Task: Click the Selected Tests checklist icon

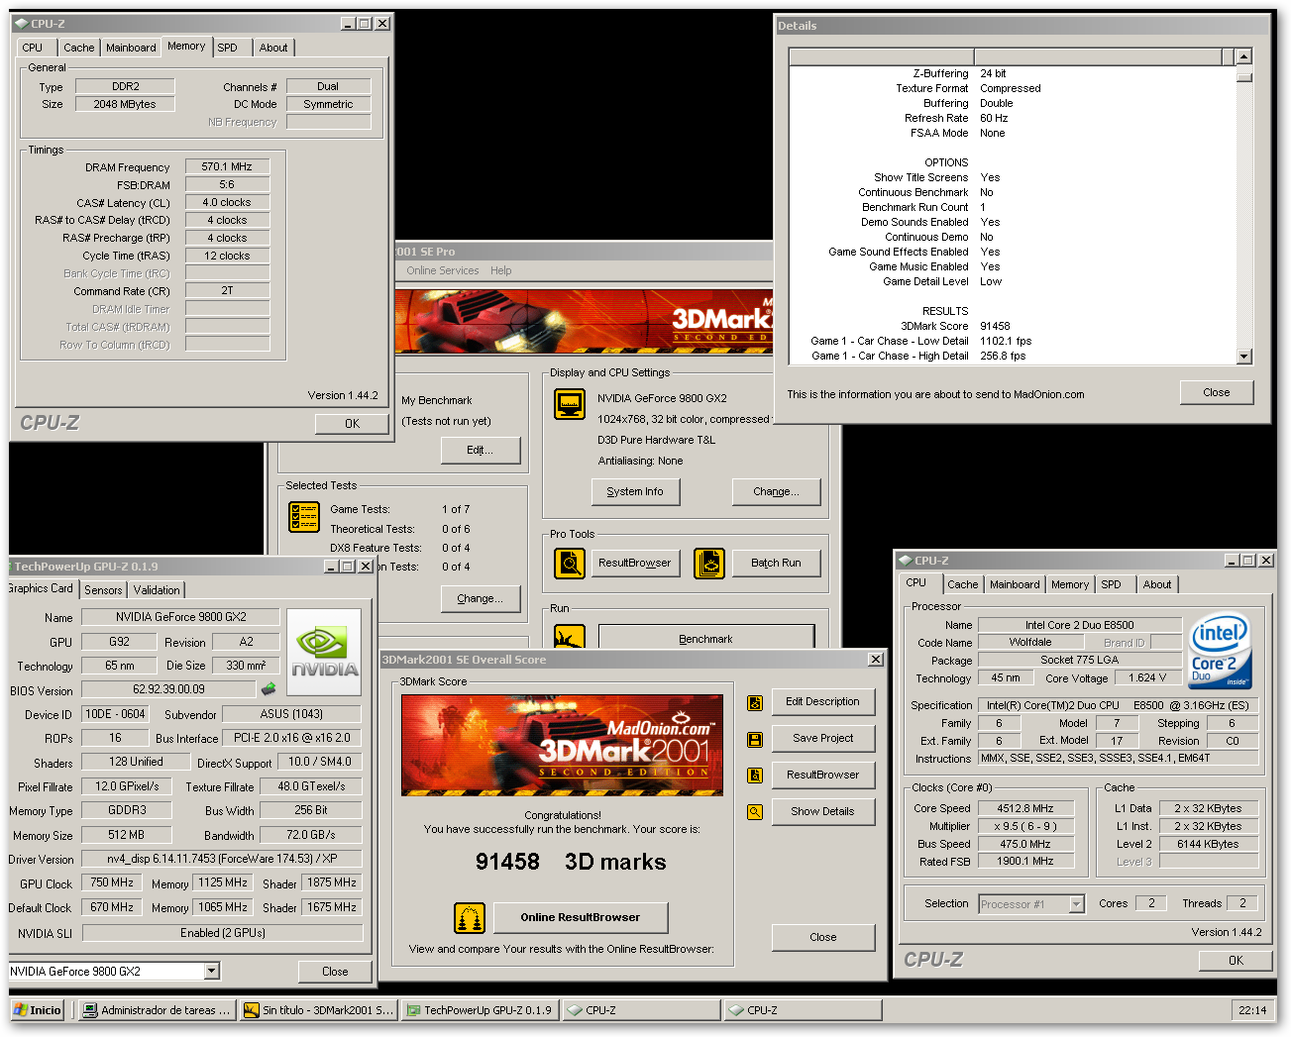Action: point(303,517)
